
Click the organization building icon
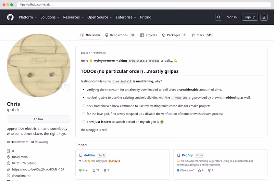pyautogui.click(x=8, y=151)
